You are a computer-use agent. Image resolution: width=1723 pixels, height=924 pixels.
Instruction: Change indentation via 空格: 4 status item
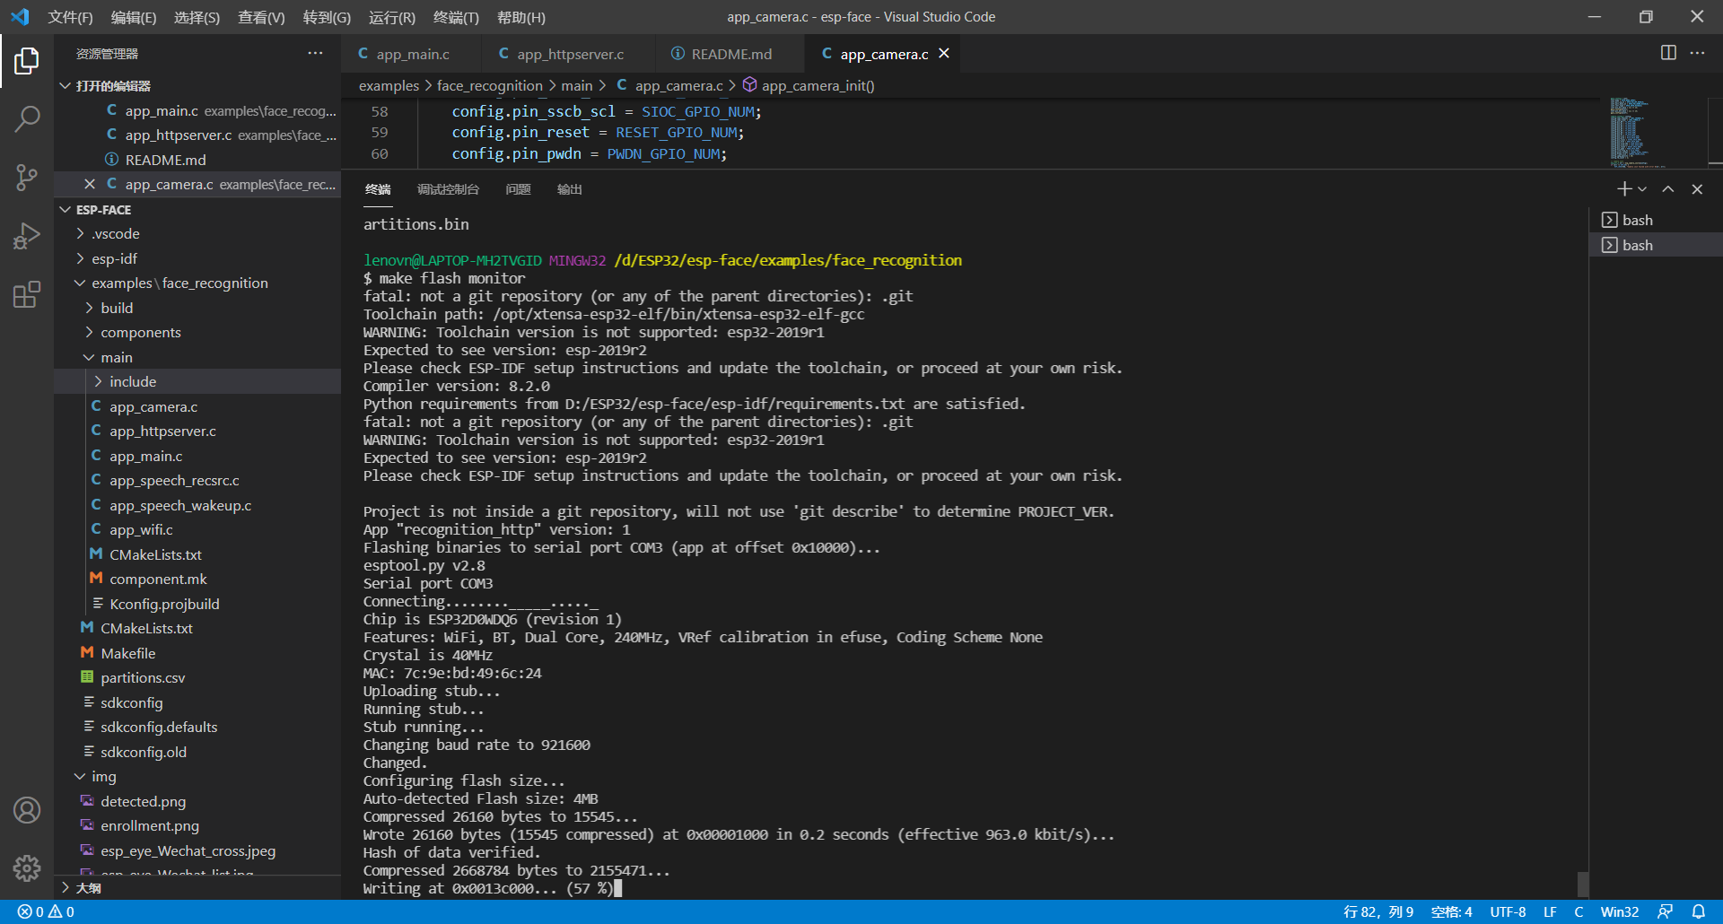click(x=1451, y=911)
